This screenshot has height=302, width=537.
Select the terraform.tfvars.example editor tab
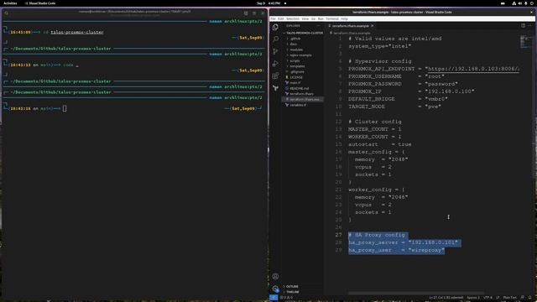pos(350,26)
